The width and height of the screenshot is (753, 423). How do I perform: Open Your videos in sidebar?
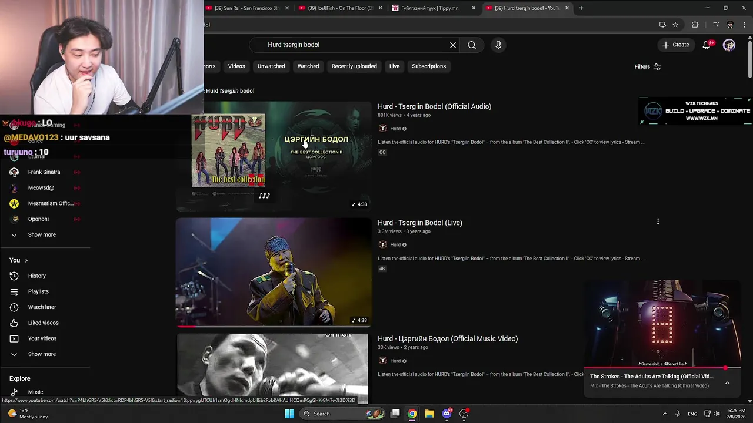click(42, 338)
